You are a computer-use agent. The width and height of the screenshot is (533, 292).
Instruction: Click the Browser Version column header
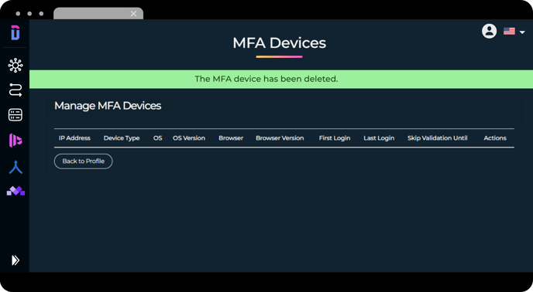tap(280, 138)
